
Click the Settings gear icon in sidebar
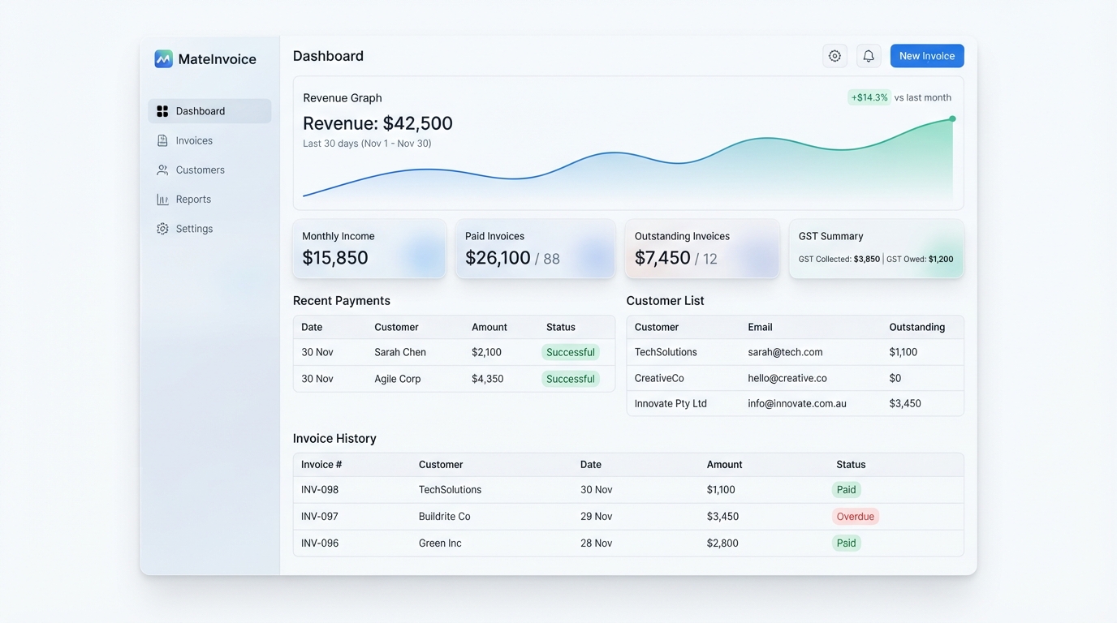click(x=162, y=229)
